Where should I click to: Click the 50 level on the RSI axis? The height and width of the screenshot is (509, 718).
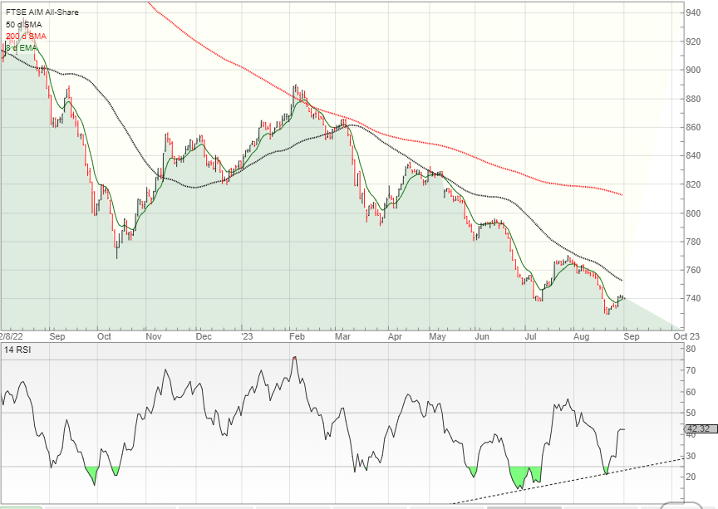click(691, 414)
